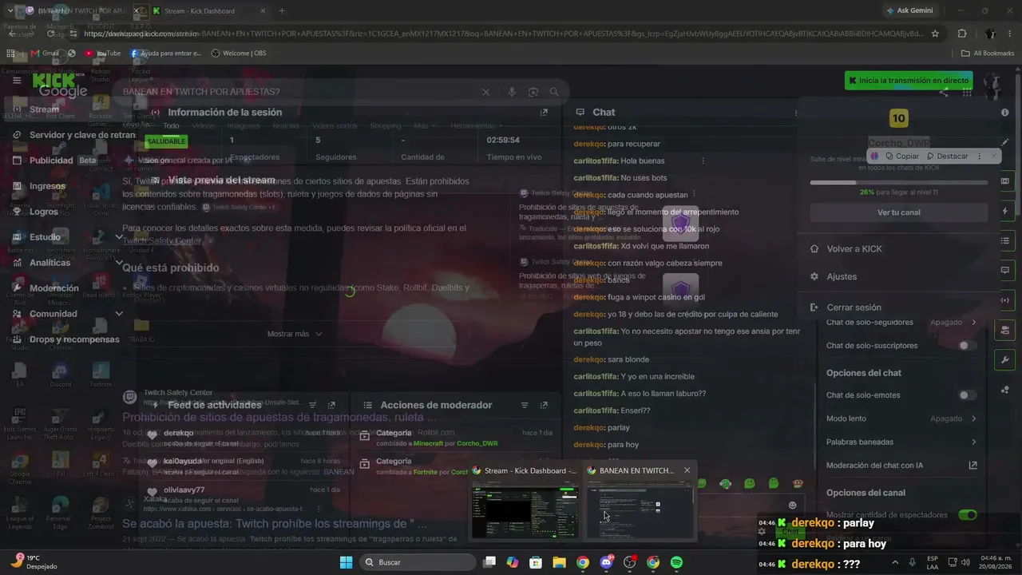The image size is (1022, 575).
Task: Select Ajustes in the profile menu
Action: (842, 276)
